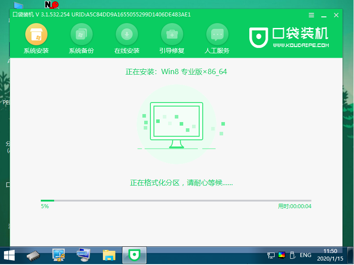Open the taskbar clock and date
The width and height of the screenshot is (354, 265).
coord(332,256)
